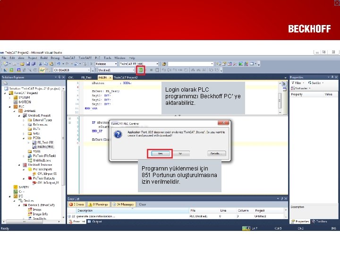Click the Solution Explorer horizontal scrollbar
This screenshot has width=340, height=255.
24,221
